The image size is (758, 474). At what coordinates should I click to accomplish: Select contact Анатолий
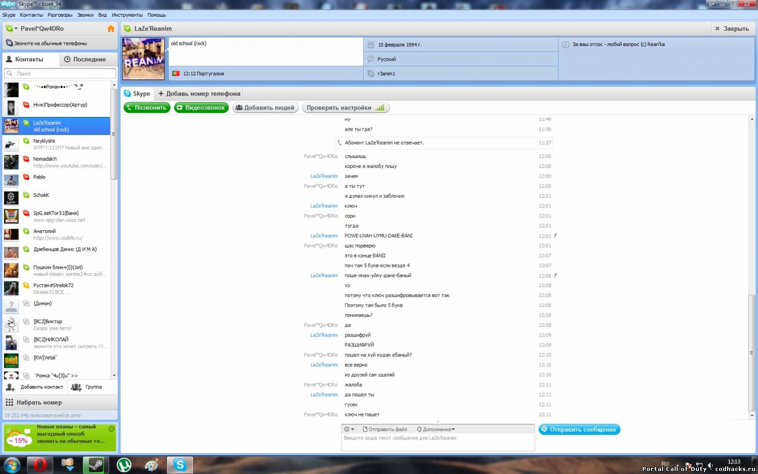(x=57, y=234)
